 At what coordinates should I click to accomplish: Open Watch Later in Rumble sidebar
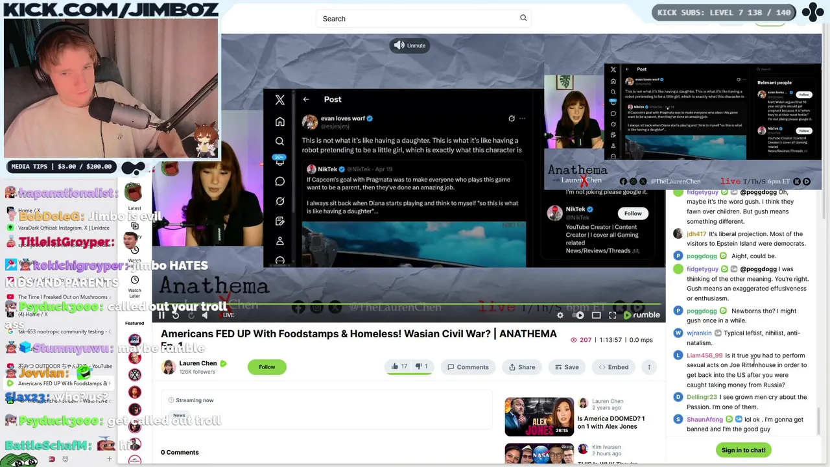[134, 285]
